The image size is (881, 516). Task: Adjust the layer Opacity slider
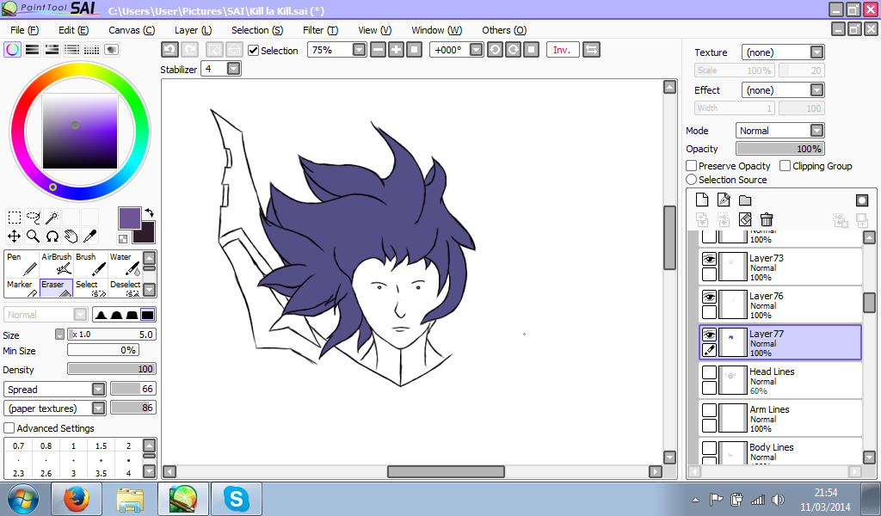point(780,149)
